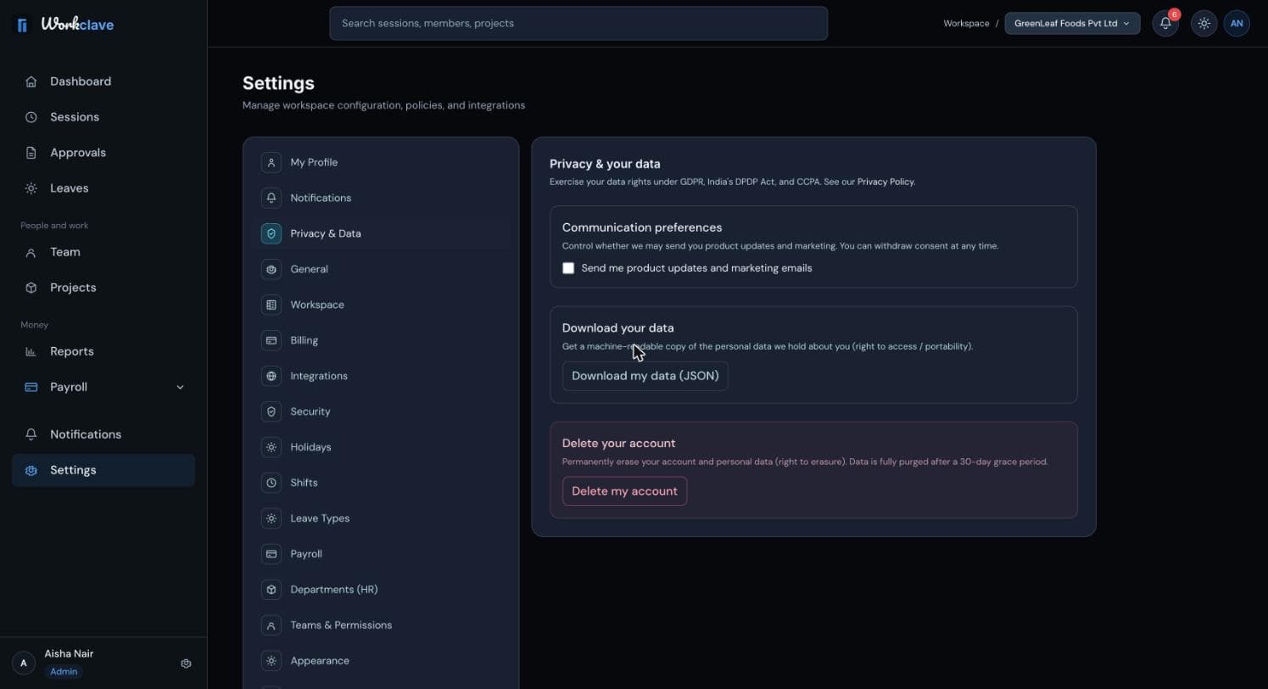
Task: Click the Workspace grid icon
Action: click(271, 305)
